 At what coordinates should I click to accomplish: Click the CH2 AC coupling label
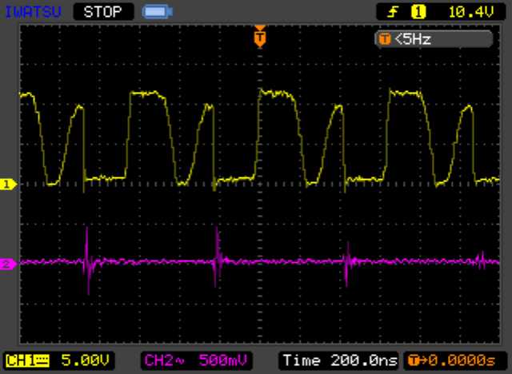pyautogui.click(x=164, y=360)
